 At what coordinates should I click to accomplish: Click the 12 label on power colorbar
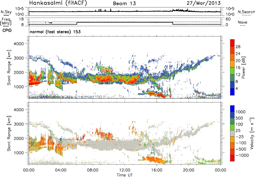238,75
